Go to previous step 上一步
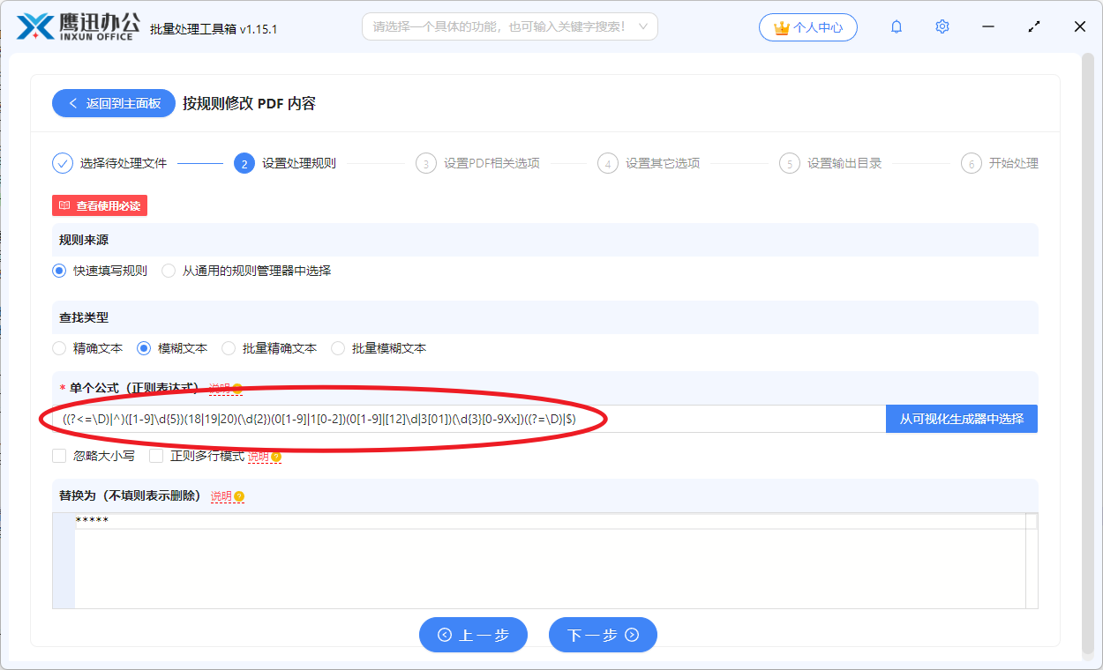 click(x=473, y=635)
